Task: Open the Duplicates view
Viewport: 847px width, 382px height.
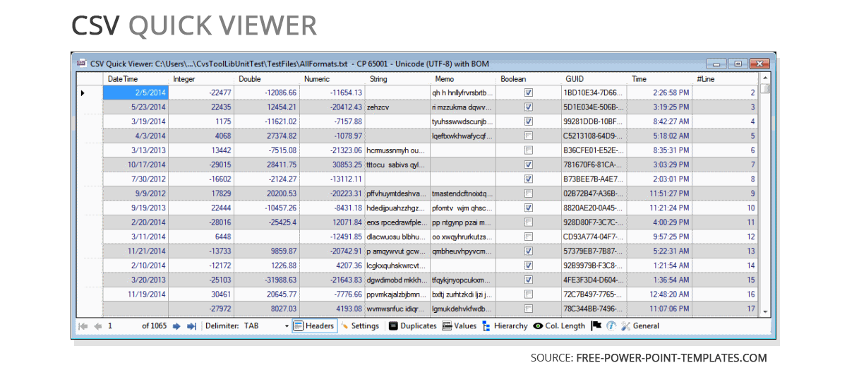Action: (x=412, y=326)
